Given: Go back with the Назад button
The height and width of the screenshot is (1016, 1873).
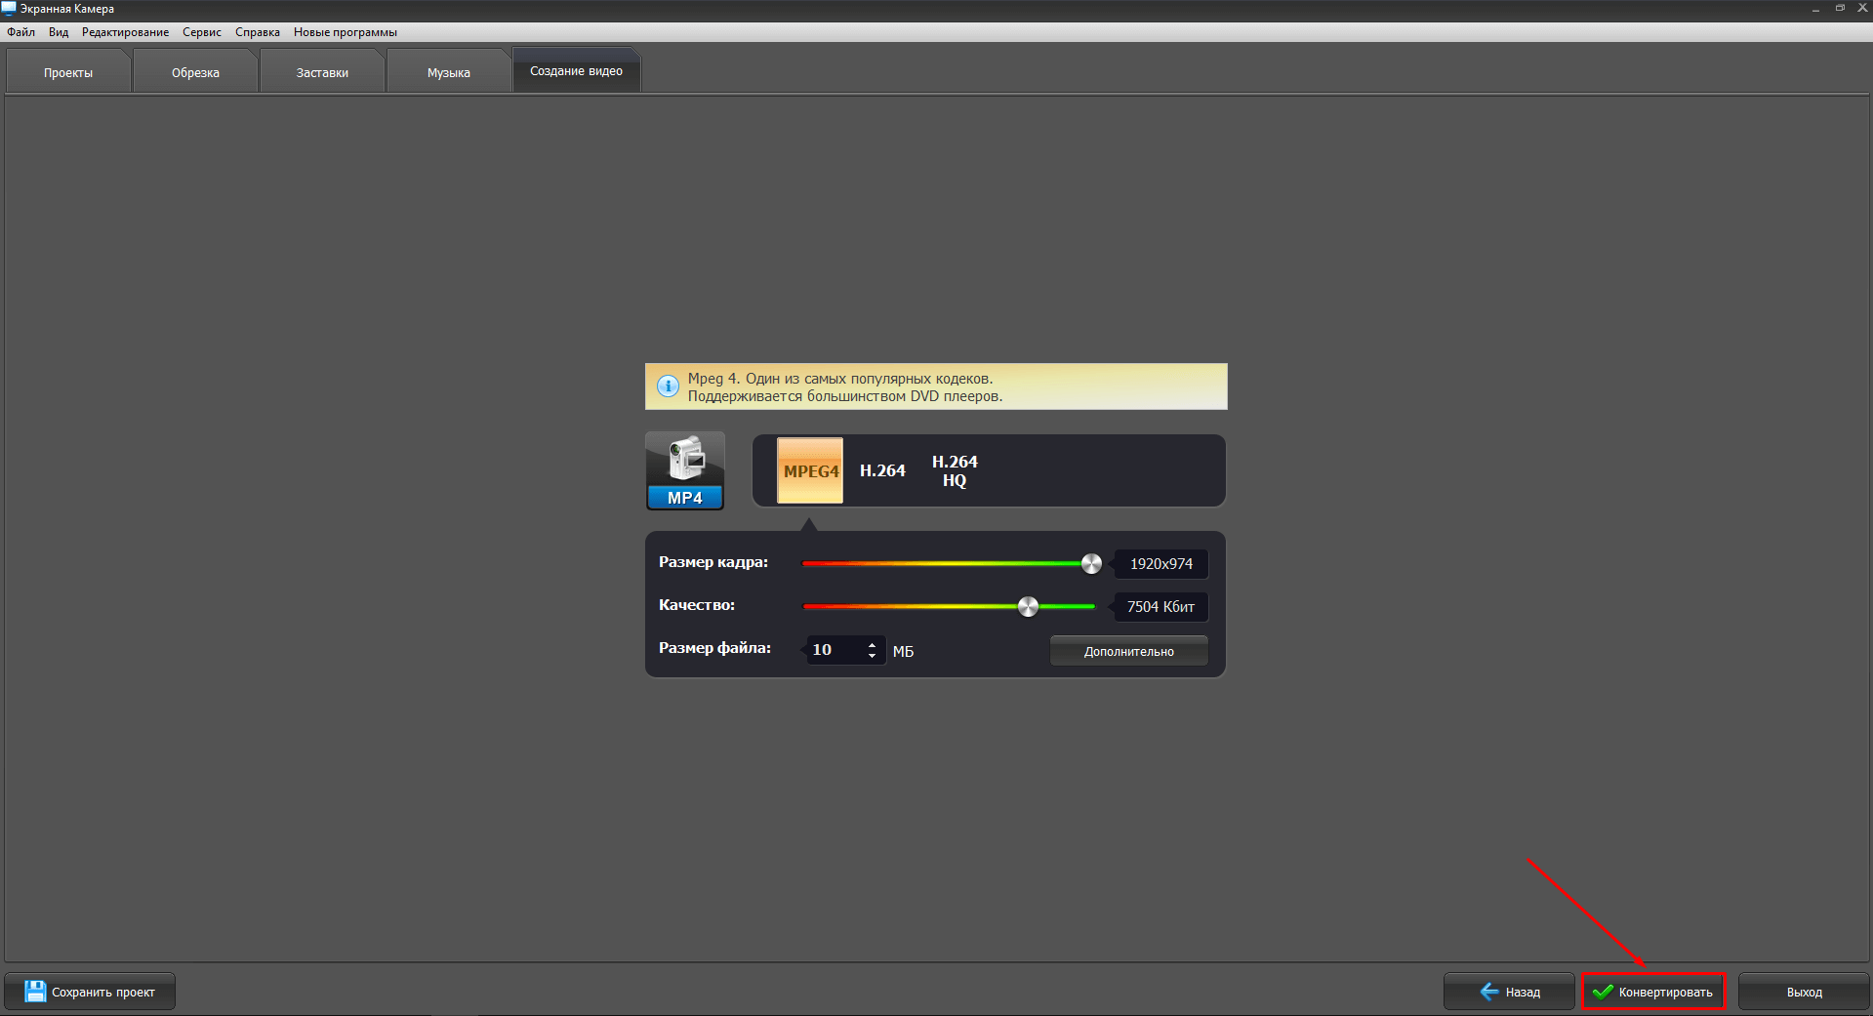Looking at the screenshot, I should (1509, 992).
